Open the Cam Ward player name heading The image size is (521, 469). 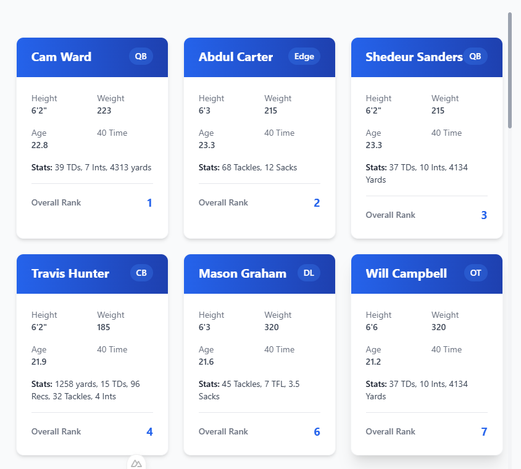click(61, 57)
